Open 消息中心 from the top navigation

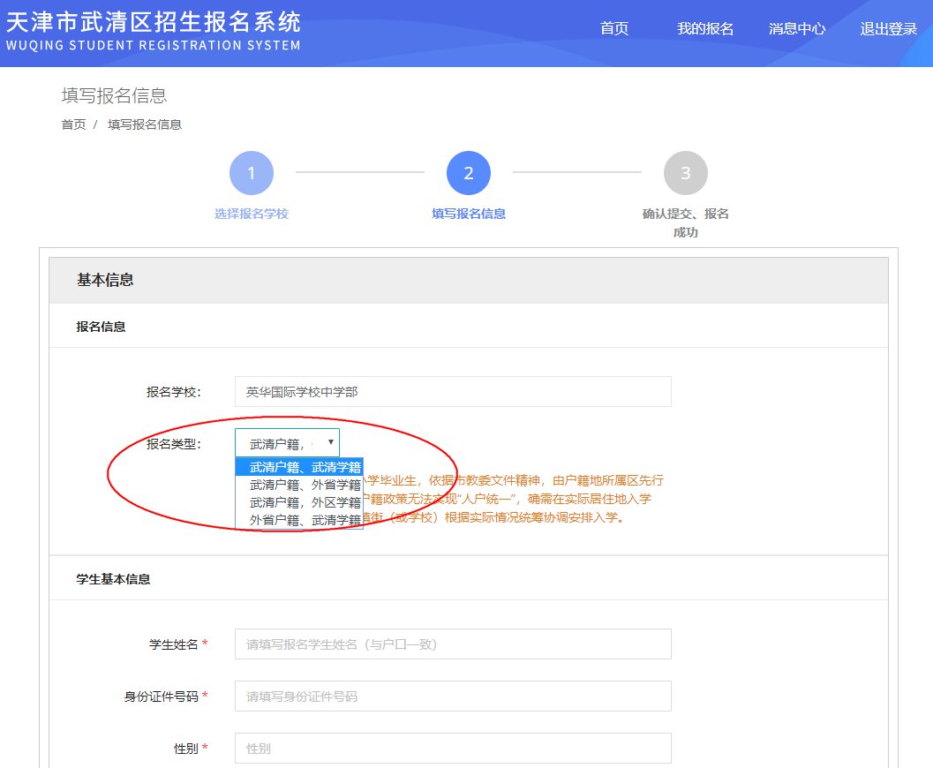coord(796,28)
